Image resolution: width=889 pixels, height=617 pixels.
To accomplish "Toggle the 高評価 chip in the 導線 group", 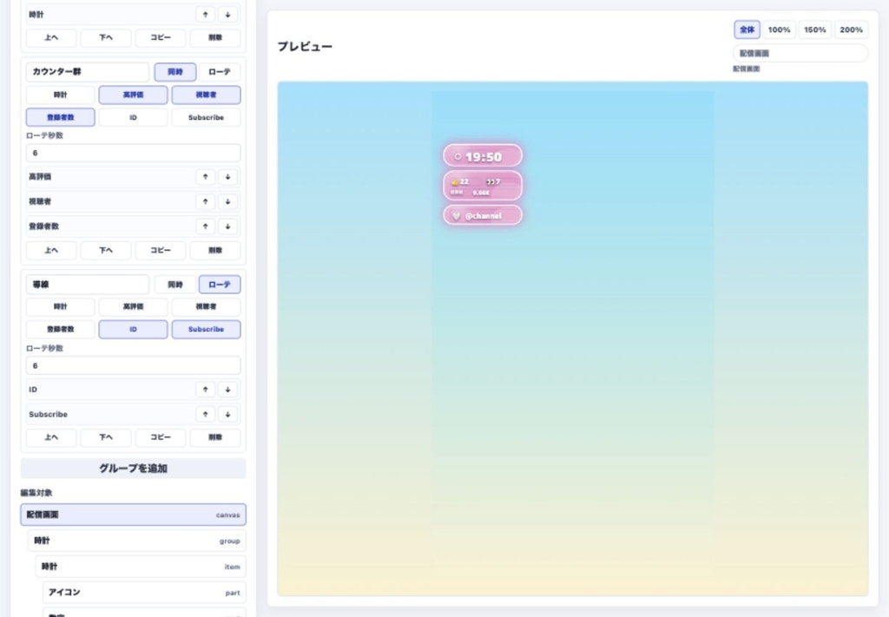I will point(133,306).
